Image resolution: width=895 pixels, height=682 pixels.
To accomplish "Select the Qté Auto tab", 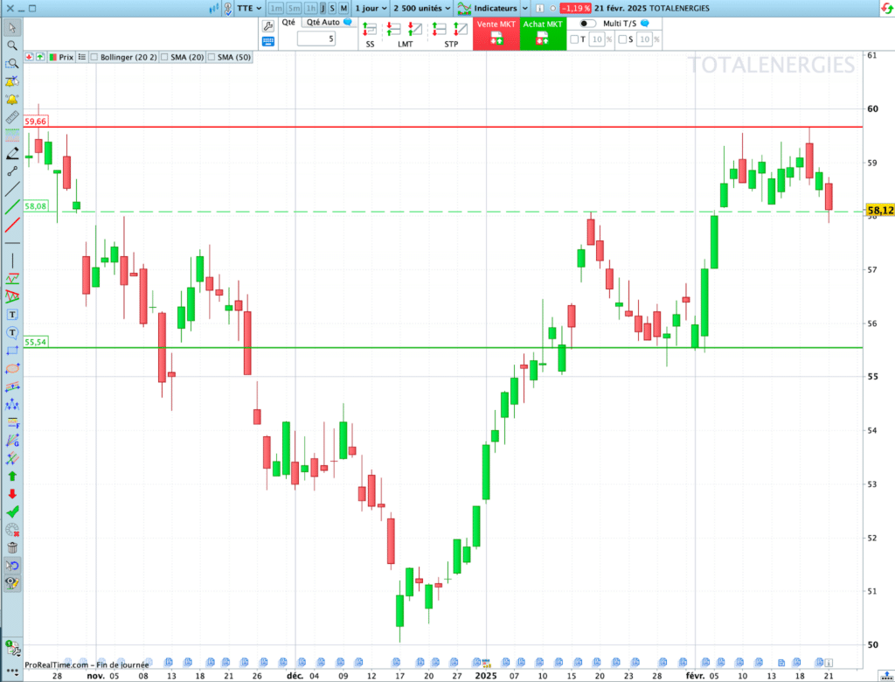I will (x=329, y=22).
